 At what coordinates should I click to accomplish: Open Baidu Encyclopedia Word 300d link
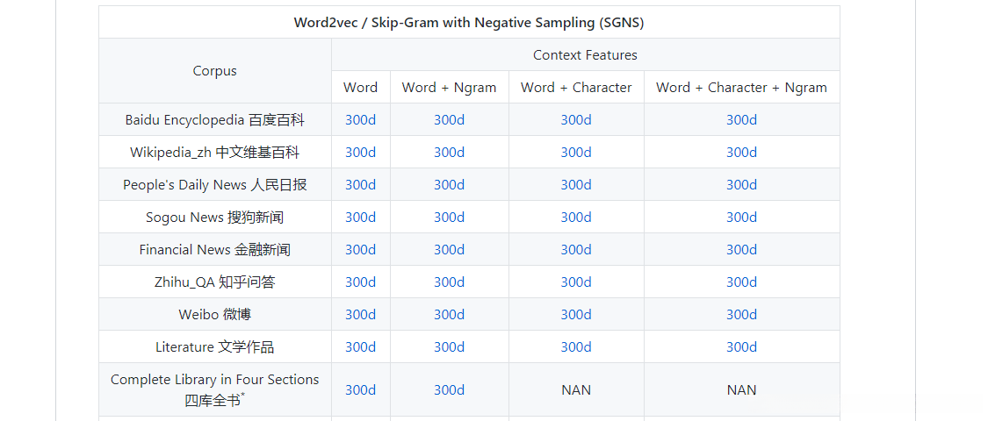(x=360, y=119)
